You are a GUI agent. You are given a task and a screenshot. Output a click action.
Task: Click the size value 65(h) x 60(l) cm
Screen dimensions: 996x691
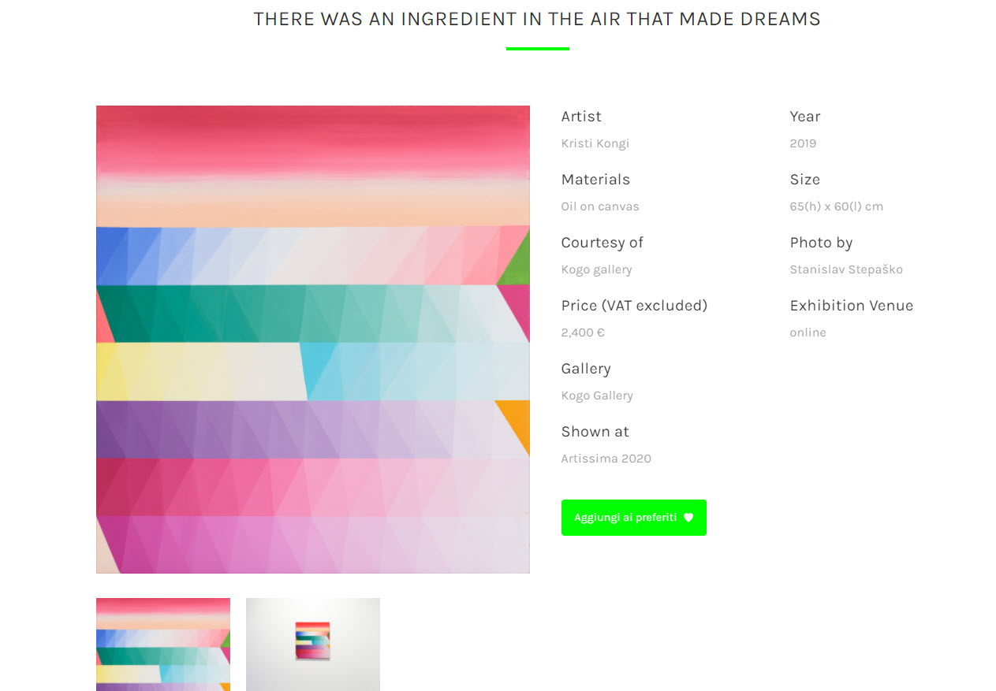(836, 206)
